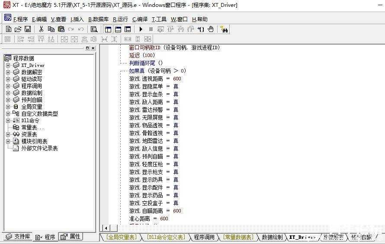This screenshot has width=385, height=244.
Task: Expand the XT_Driver tree node
Action: (x=8, y=65)
